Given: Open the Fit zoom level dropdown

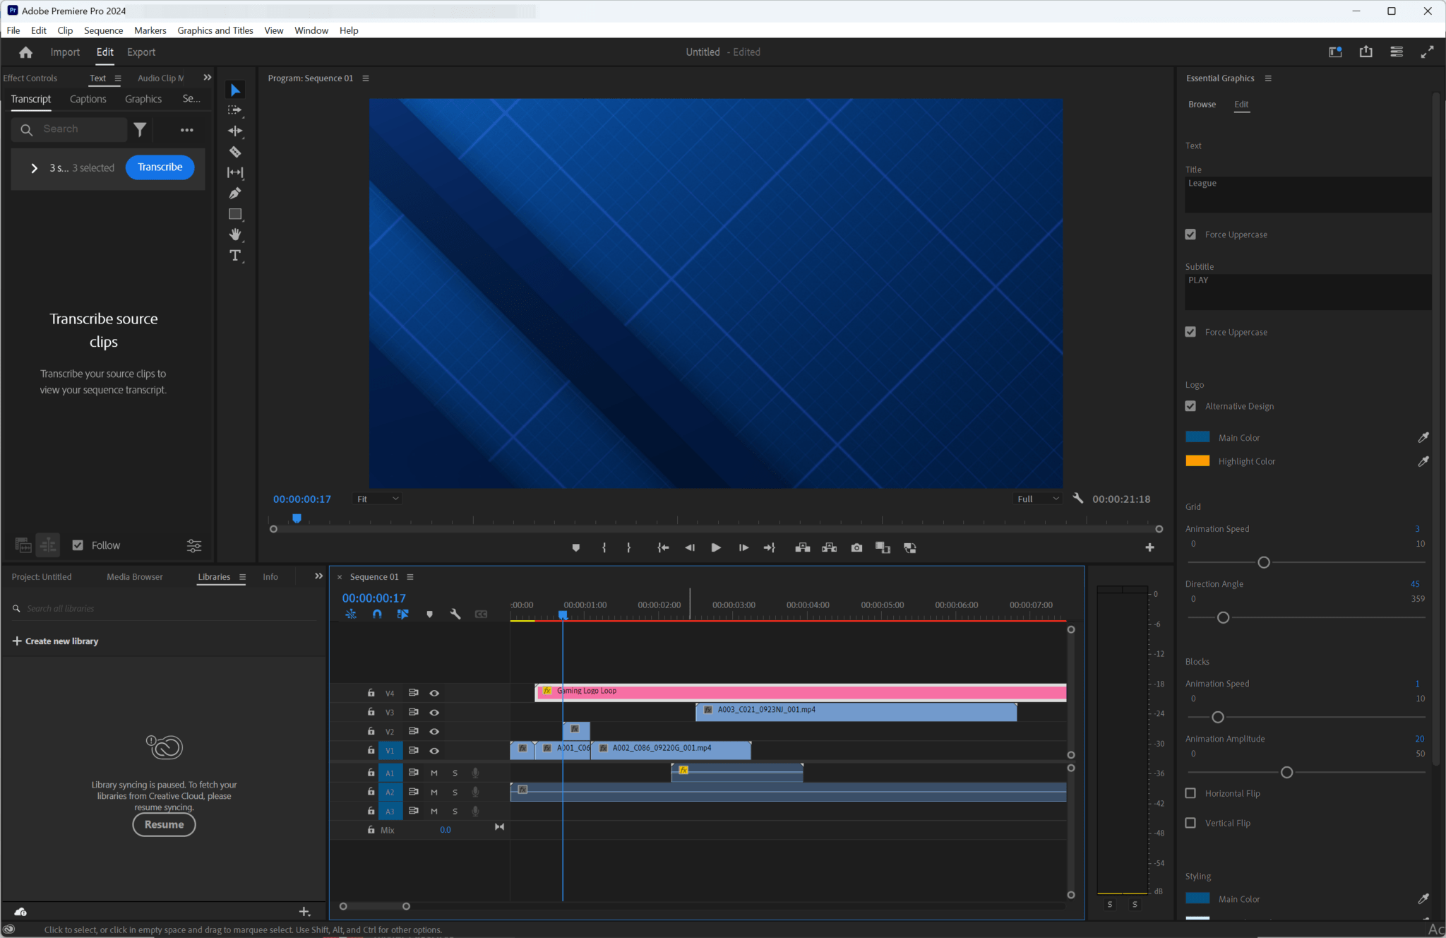Looking at the screenshot, I should tap(376, 498).
